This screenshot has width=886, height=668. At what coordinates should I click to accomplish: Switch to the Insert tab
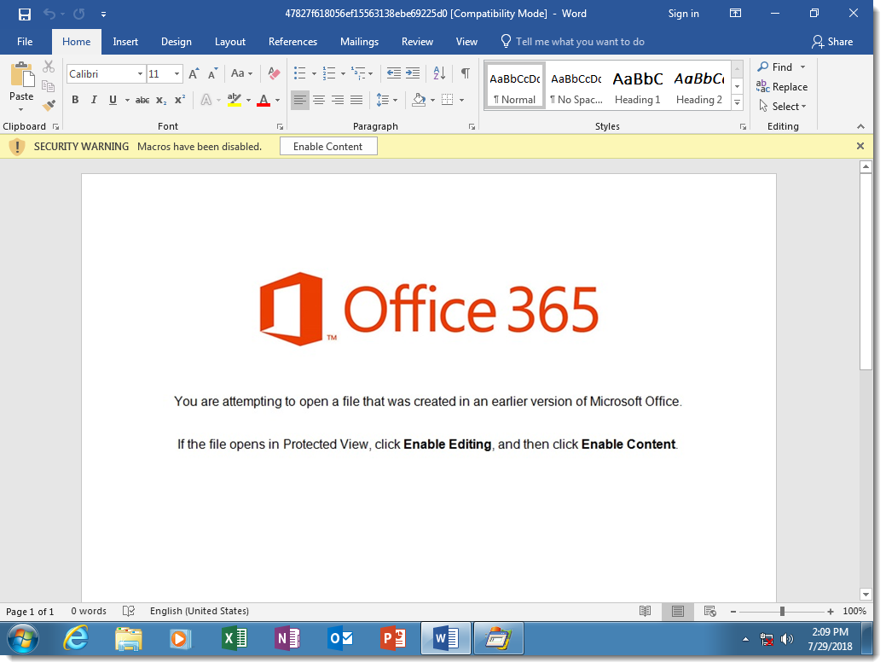[x=125, y=42]
